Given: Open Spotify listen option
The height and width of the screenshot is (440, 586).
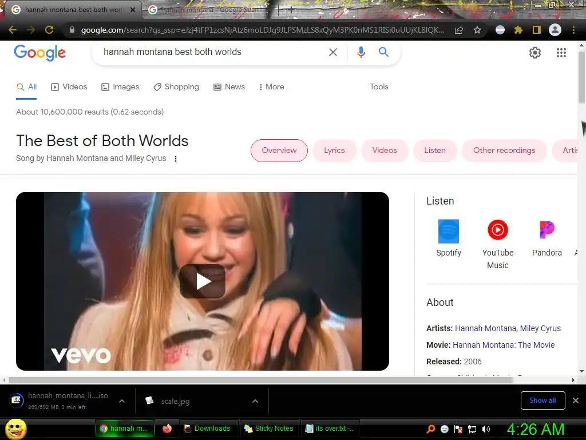Looking at the screenshot, I should point(449,238).
